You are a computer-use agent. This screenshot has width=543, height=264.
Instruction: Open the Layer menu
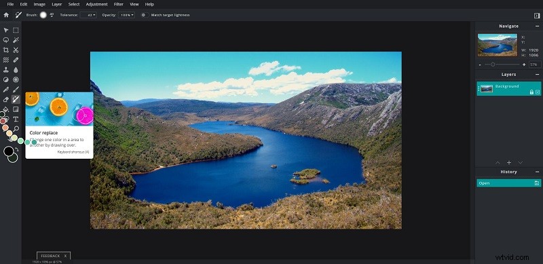tap(57, 5)
